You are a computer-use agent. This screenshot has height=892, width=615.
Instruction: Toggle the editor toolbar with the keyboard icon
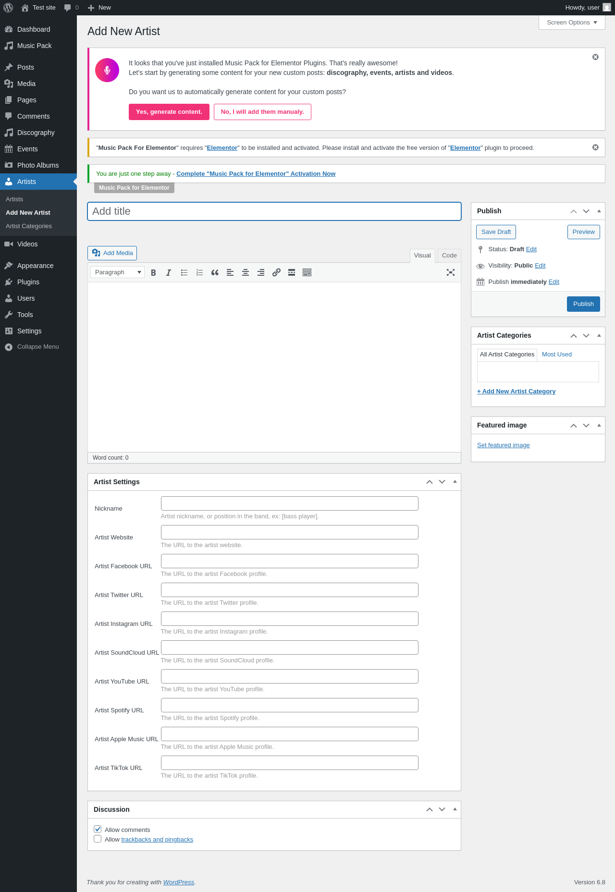point(307,272)
